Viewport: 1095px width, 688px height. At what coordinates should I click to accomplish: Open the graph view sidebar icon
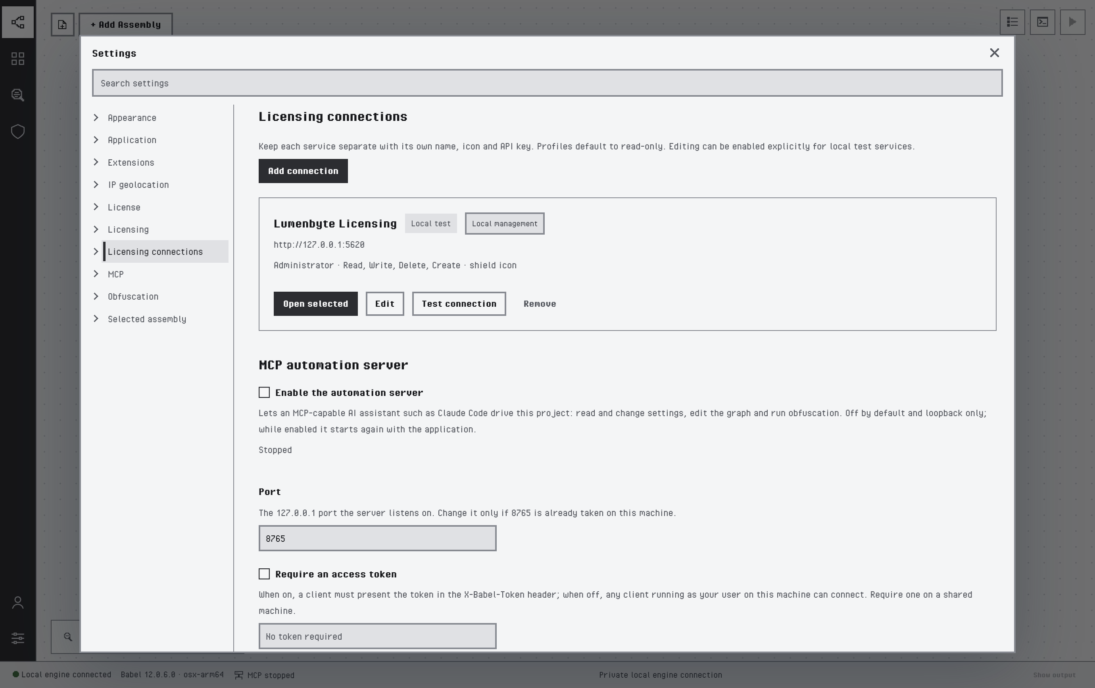coord(18,22)
